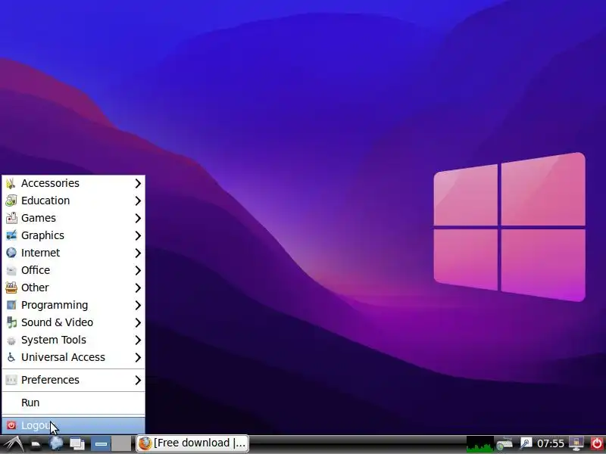The image size is (606, 454).
Task: Expand the Universal Access submenu arrow
Action: pos(138,357)
